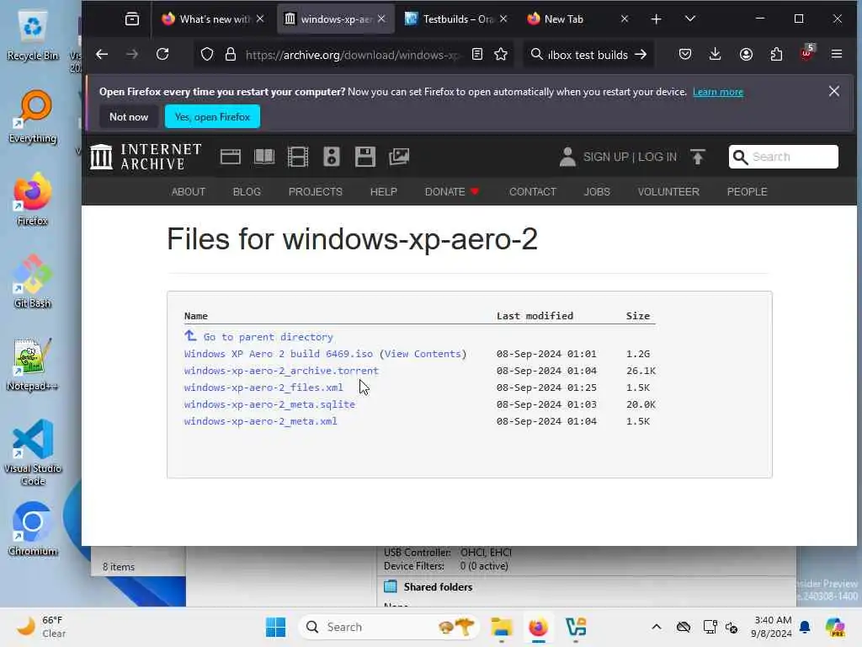Open windows-xp-aero-2_meta.xml link
The height and width of the screenshot is (647, 862).
click(x=261, y=421)
